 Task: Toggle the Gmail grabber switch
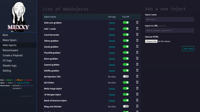(126, 46)
